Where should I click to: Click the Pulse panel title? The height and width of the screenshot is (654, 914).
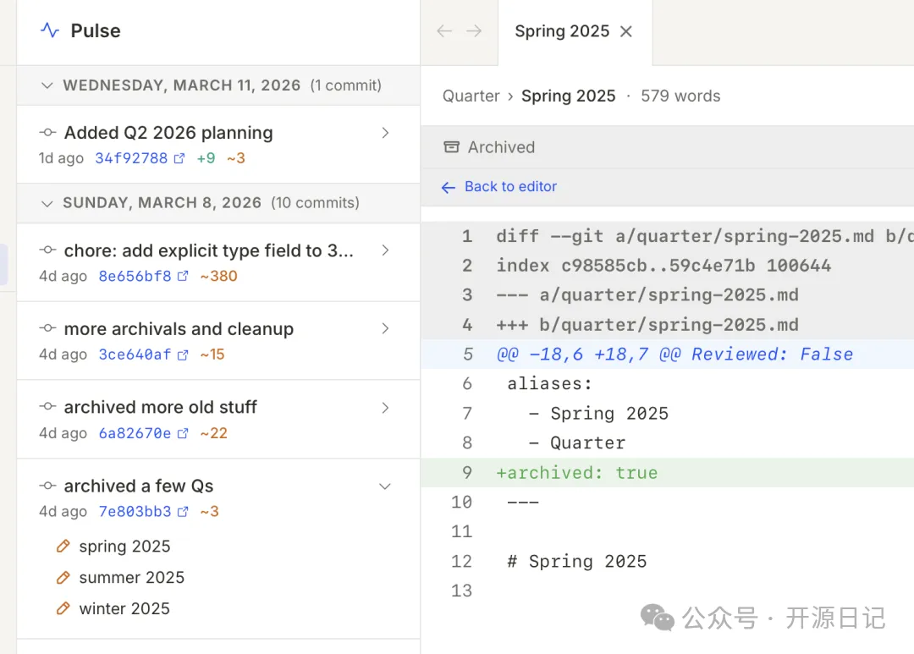click(96, 30)
